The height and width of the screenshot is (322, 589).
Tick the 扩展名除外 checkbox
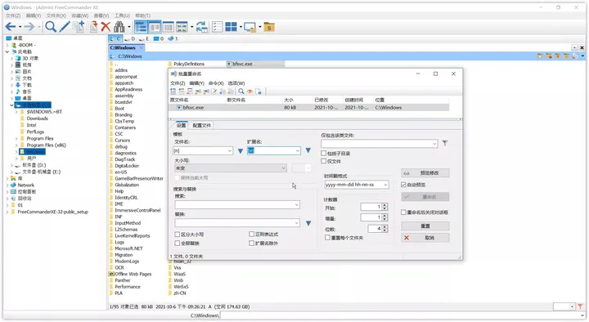[252, 244]
